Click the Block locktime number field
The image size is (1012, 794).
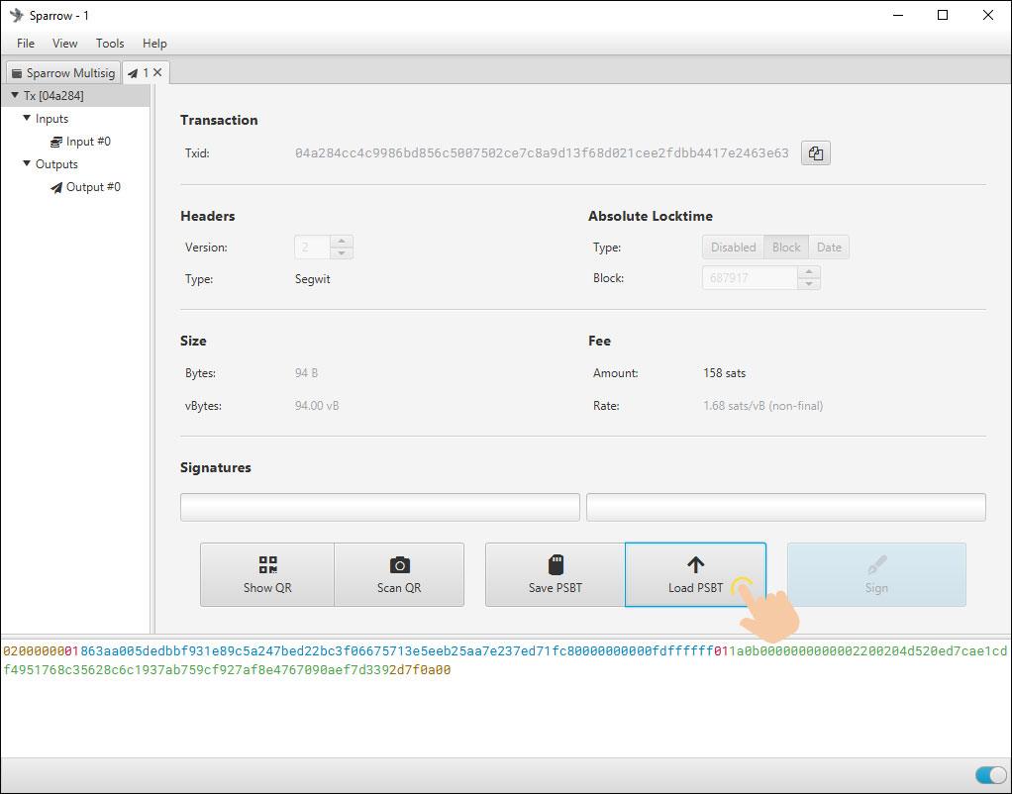[750, 278]
